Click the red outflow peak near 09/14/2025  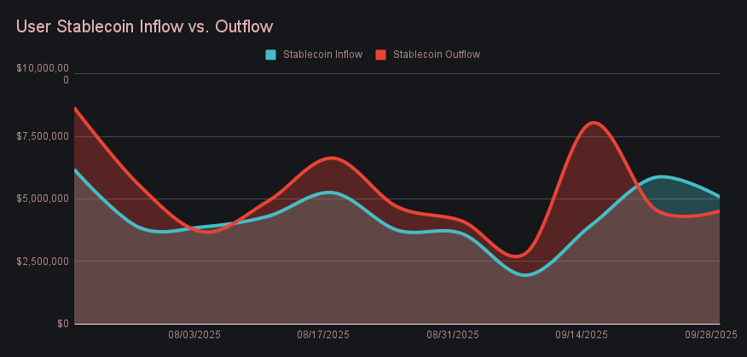point(593,123)
